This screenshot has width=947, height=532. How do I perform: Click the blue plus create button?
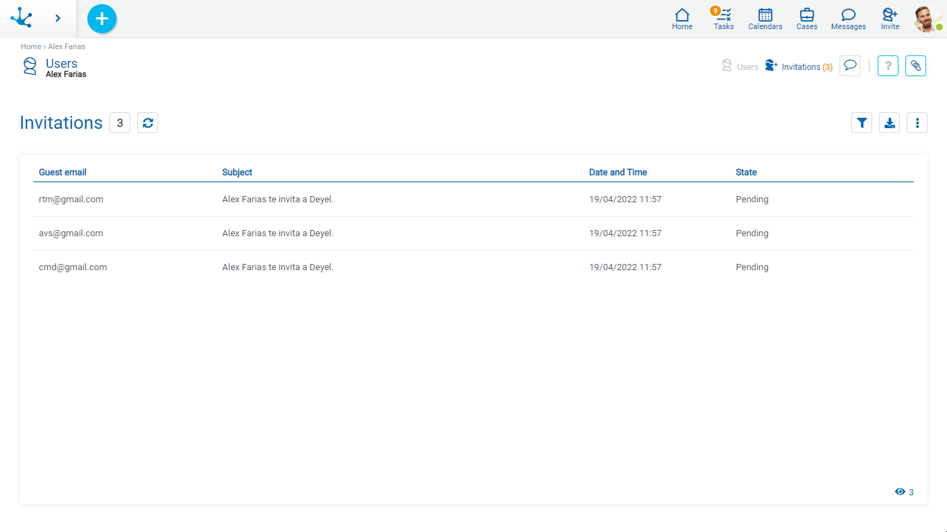[x=102, y=19]
